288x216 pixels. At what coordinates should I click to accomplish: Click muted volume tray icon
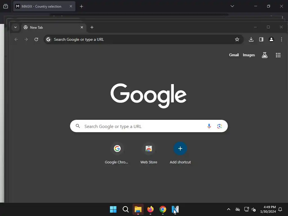tap(254, 209)
